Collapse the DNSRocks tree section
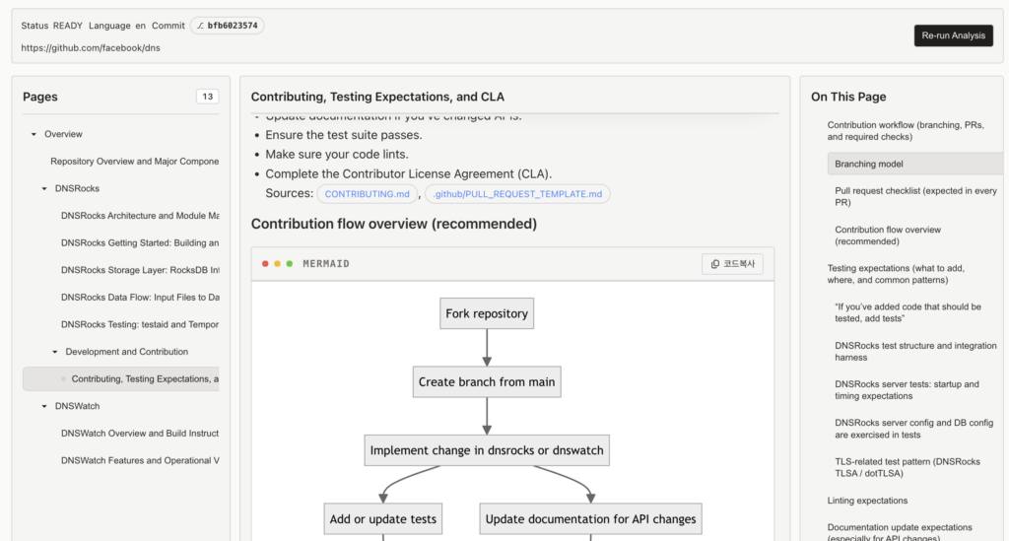 44,188
